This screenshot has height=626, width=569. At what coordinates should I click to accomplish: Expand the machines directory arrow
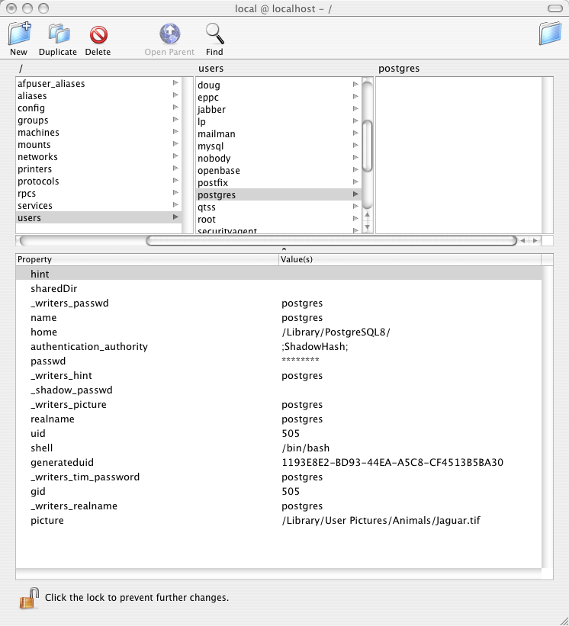click(x=176, y=133)
